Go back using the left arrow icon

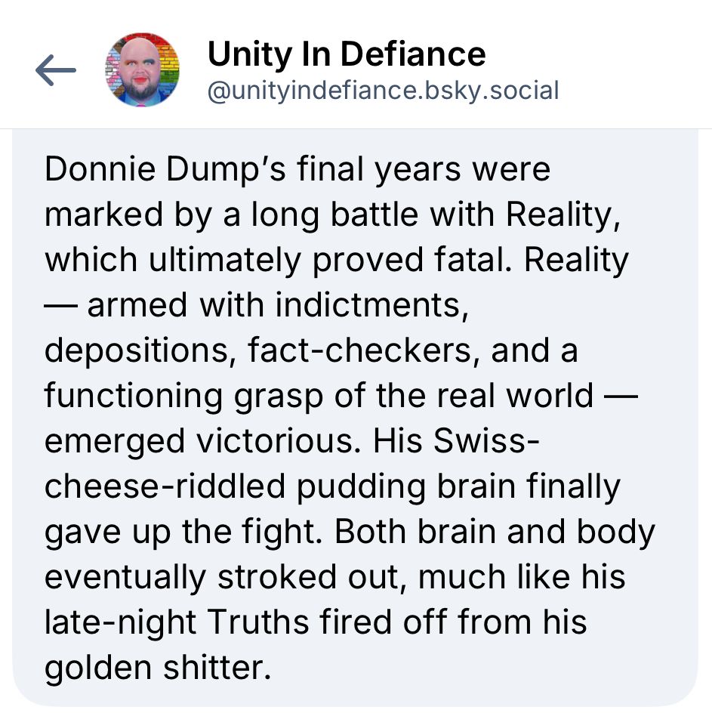click(x=55, y=70)
